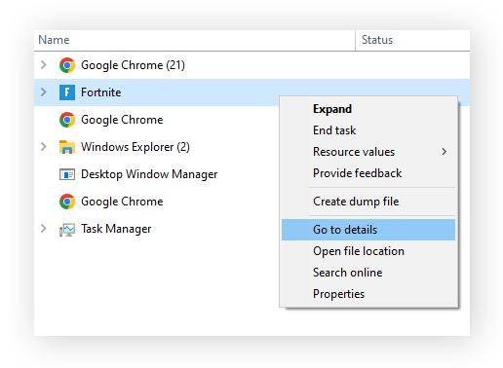Image resolution: width=503 pixels, height=368 pixels.
Task: Expand the Google Chrome (21) process group
Action: pyautogui.click(x=44, y=65)
